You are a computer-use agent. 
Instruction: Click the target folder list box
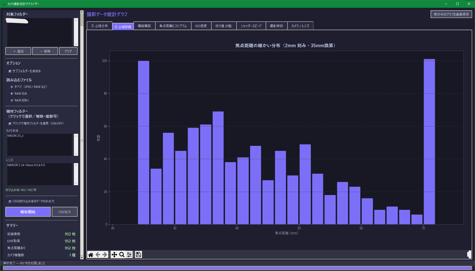[39, 32]
